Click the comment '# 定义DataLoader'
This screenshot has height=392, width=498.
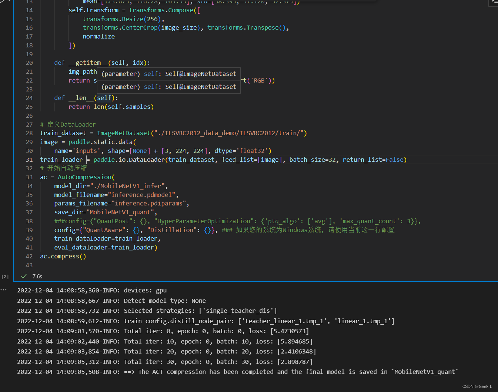68,124
